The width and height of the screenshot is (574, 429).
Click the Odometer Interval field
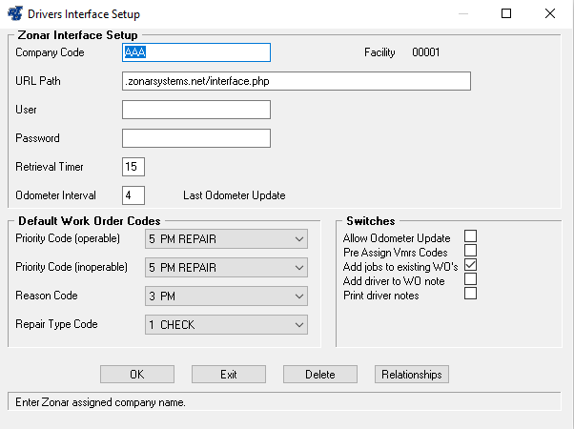click(133, 195)
